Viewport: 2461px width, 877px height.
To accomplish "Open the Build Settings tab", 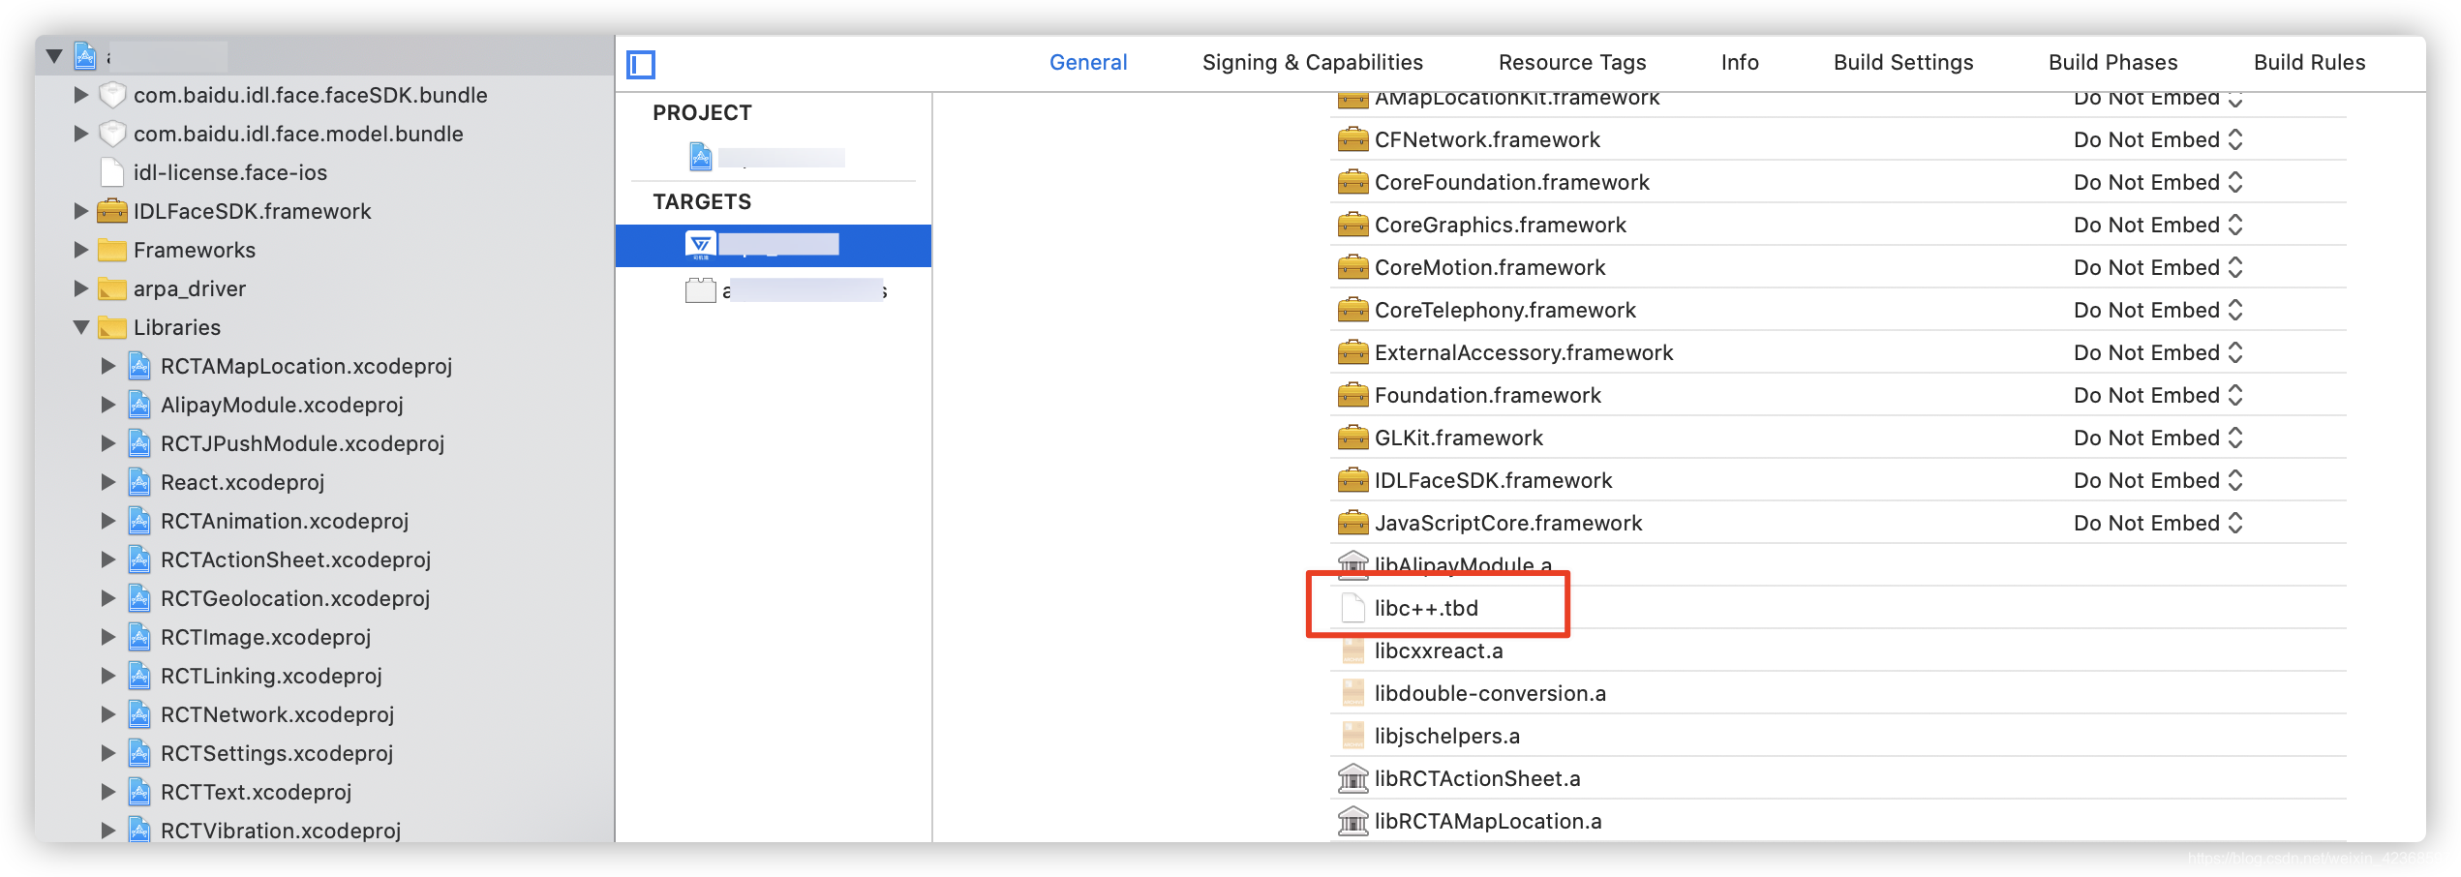I will coord(1903,62).
